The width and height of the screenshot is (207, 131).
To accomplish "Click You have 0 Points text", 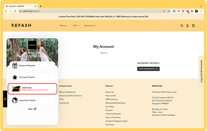I will pos(27,77).
